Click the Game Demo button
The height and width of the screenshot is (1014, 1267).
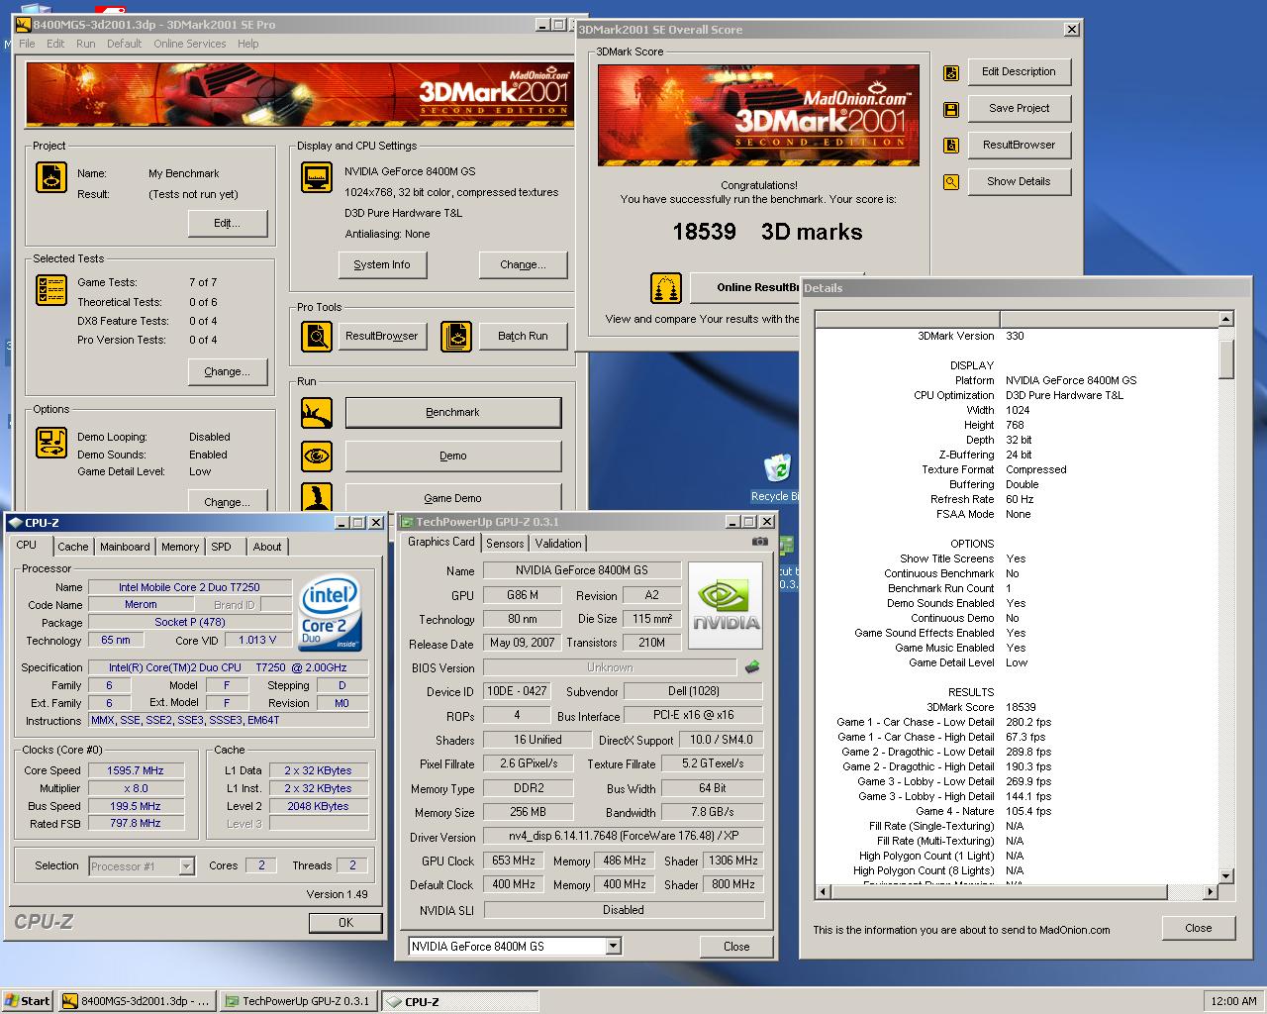453,497
